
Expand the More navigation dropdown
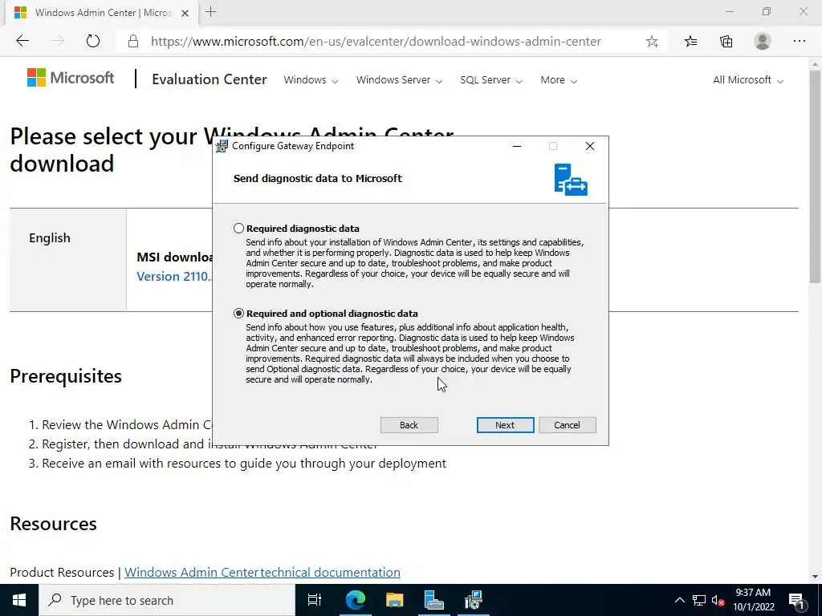tap(559, 80)
